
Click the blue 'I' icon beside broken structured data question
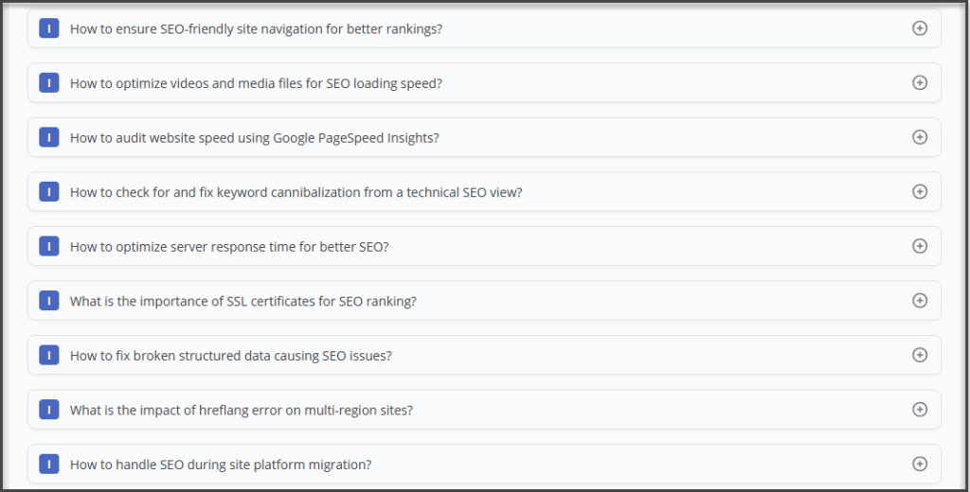[48, 355]
